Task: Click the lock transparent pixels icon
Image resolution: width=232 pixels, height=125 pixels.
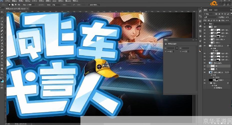Action: 209,20
